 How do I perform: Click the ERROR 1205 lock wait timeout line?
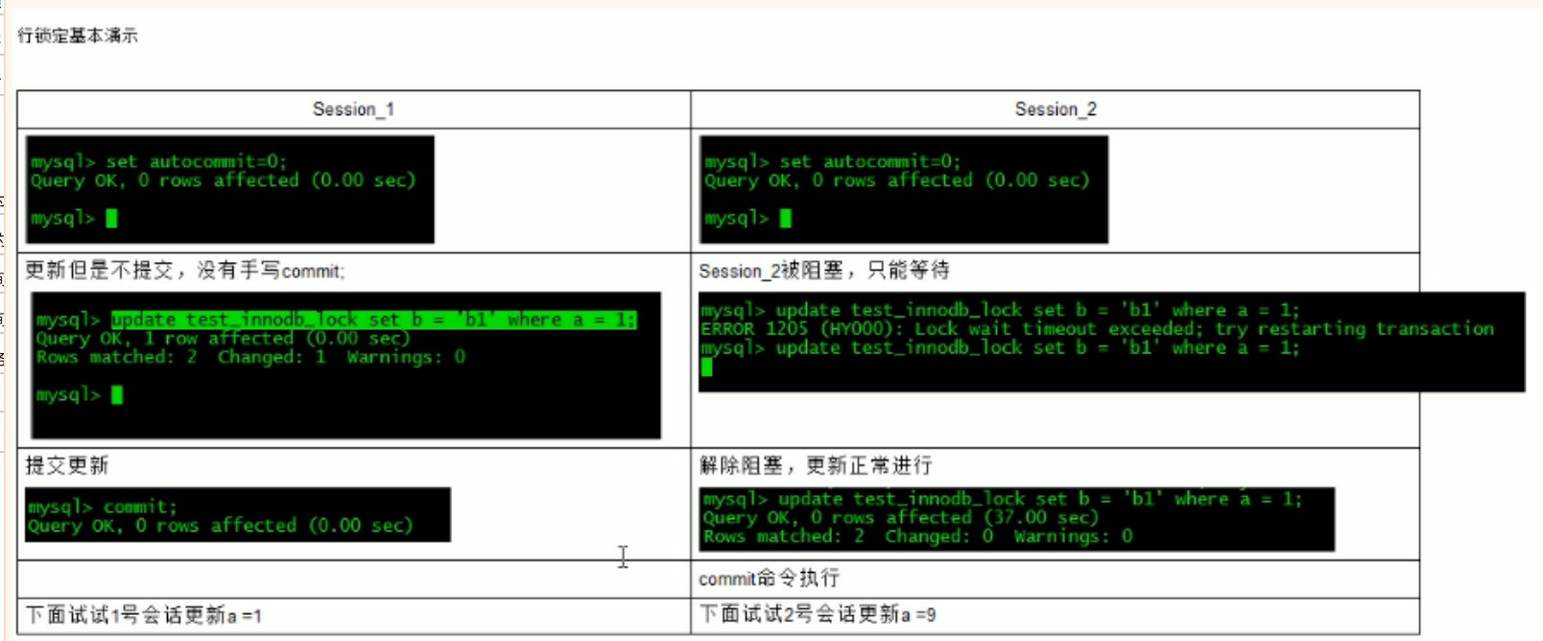[1097, 328]
